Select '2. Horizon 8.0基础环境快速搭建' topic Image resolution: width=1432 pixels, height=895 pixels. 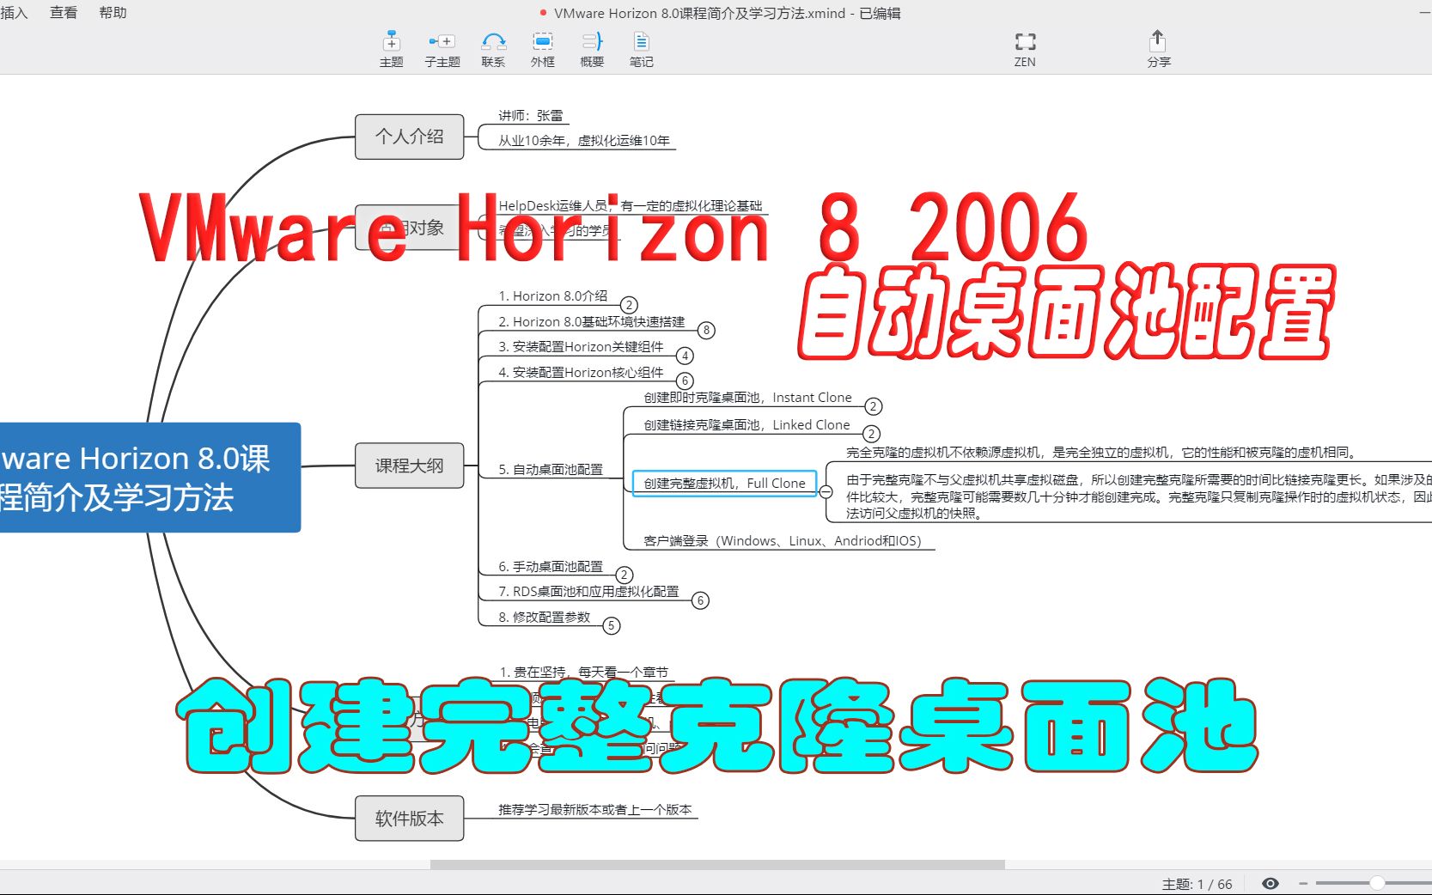tap(592, 322)
